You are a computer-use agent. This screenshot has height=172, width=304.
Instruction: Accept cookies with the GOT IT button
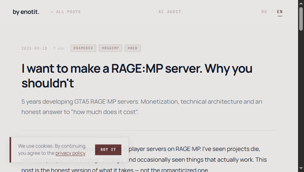(x=108, y=150)
